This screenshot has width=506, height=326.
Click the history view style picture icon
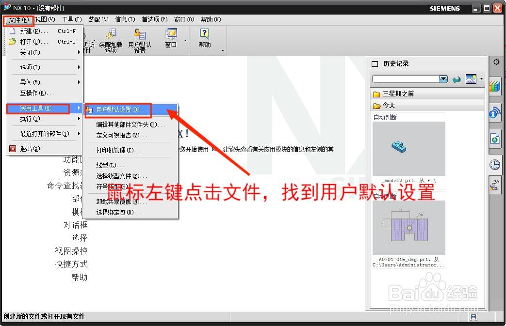(x=471, y=79)
